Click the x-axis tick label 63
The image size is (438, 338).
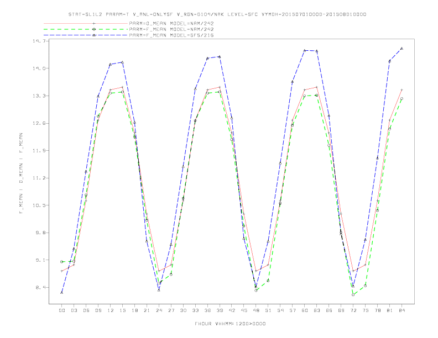317,310
